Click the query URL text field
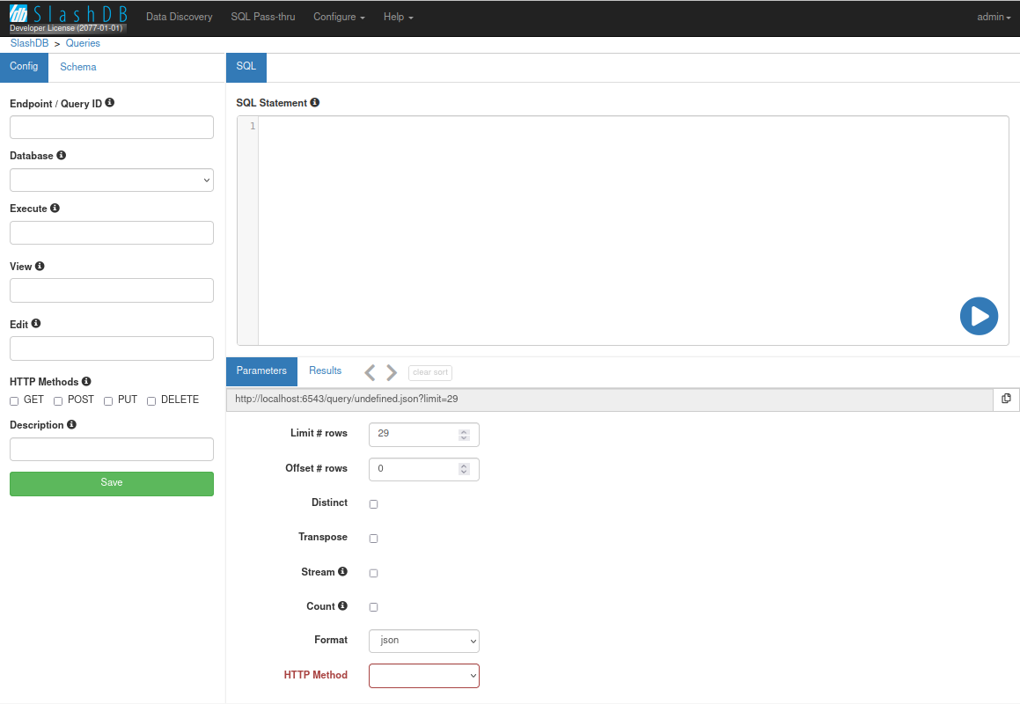Viewport: 1020px width, 704px height. 610,400
